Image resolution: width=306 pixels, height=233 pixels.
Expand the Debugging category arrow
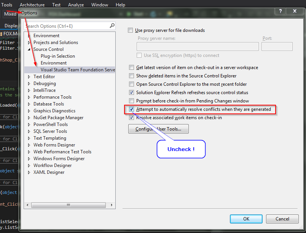(29, 83)
